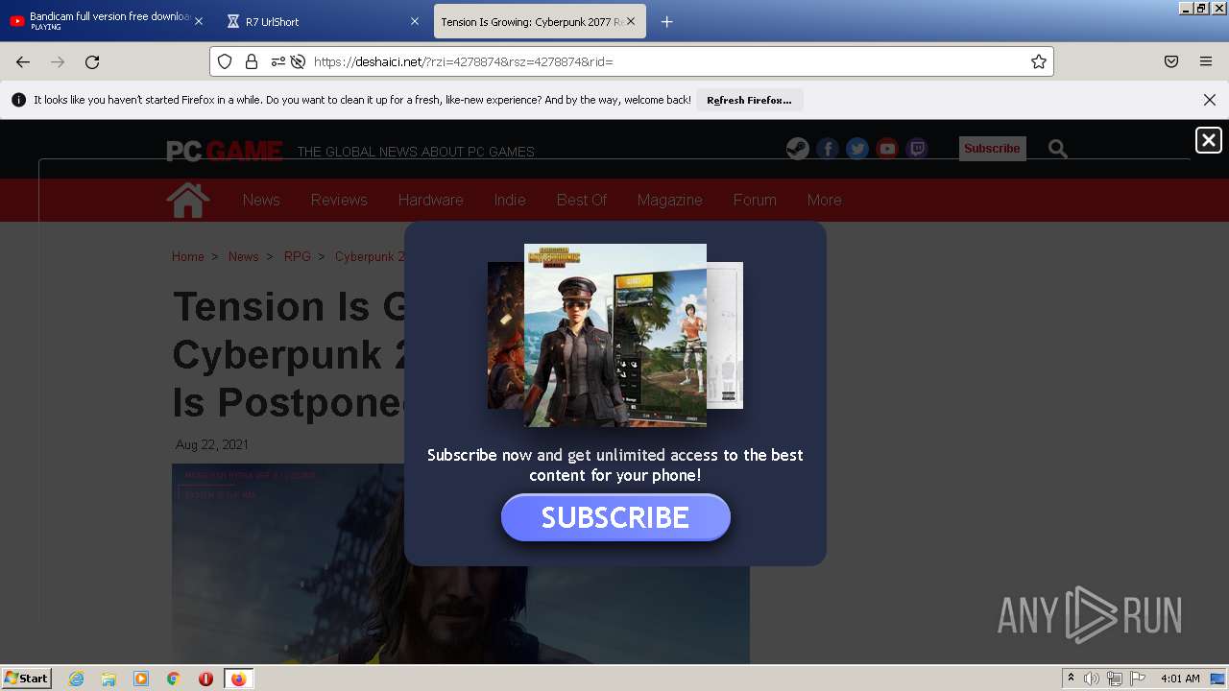Open the Forum menu item
The image size is (1229, 691).
coord(755,200)
